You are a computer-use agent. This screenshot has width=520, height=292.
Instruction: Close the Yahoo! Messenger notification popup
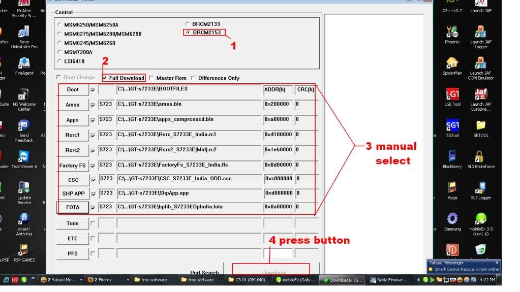tap(497, 263)
